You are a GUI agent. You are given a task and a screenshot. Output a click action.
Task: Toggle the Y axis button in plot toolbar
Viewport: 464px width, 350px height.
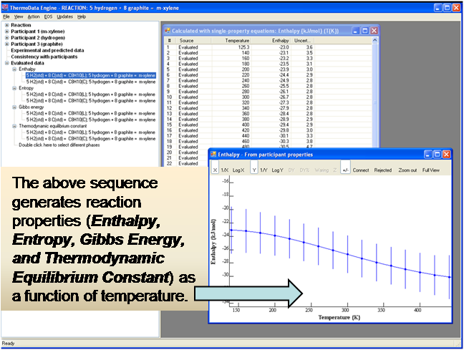point(254,170)
